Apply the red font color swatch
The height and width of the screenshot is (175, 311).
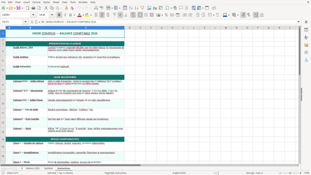click(80, 15)
